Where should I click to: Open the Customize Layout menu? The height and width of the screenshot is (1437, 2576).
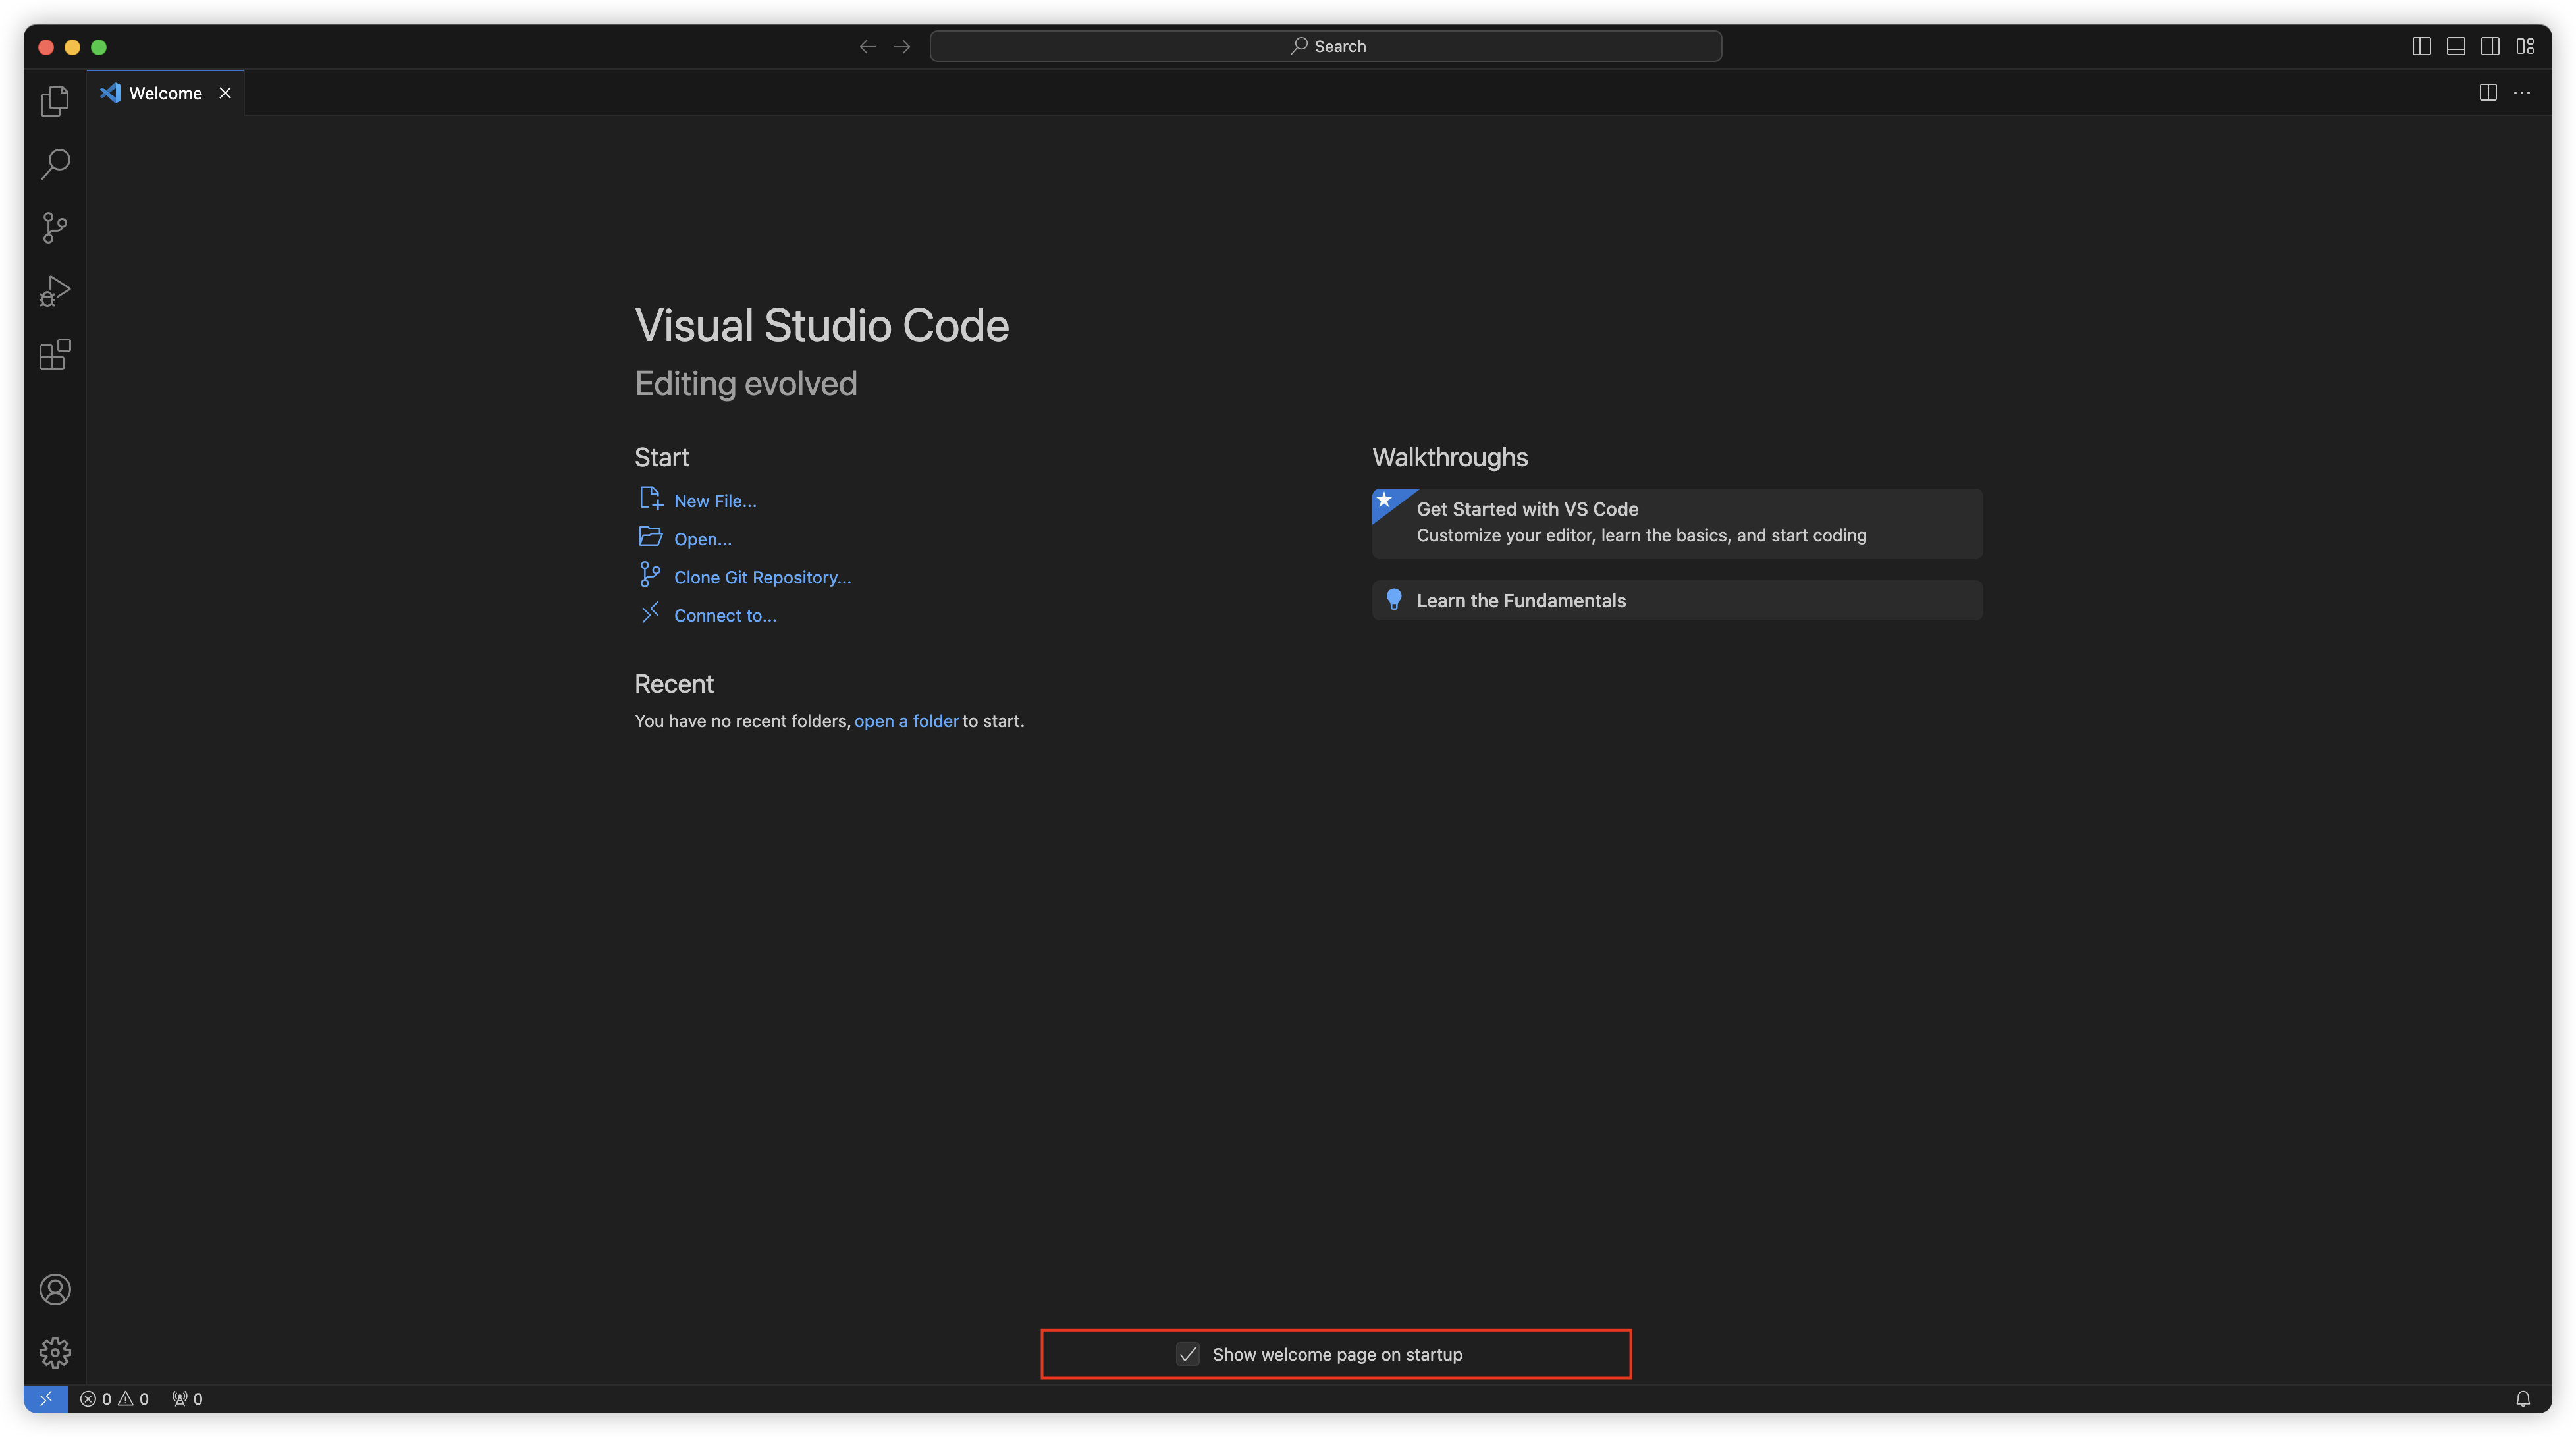[2525, 46]
